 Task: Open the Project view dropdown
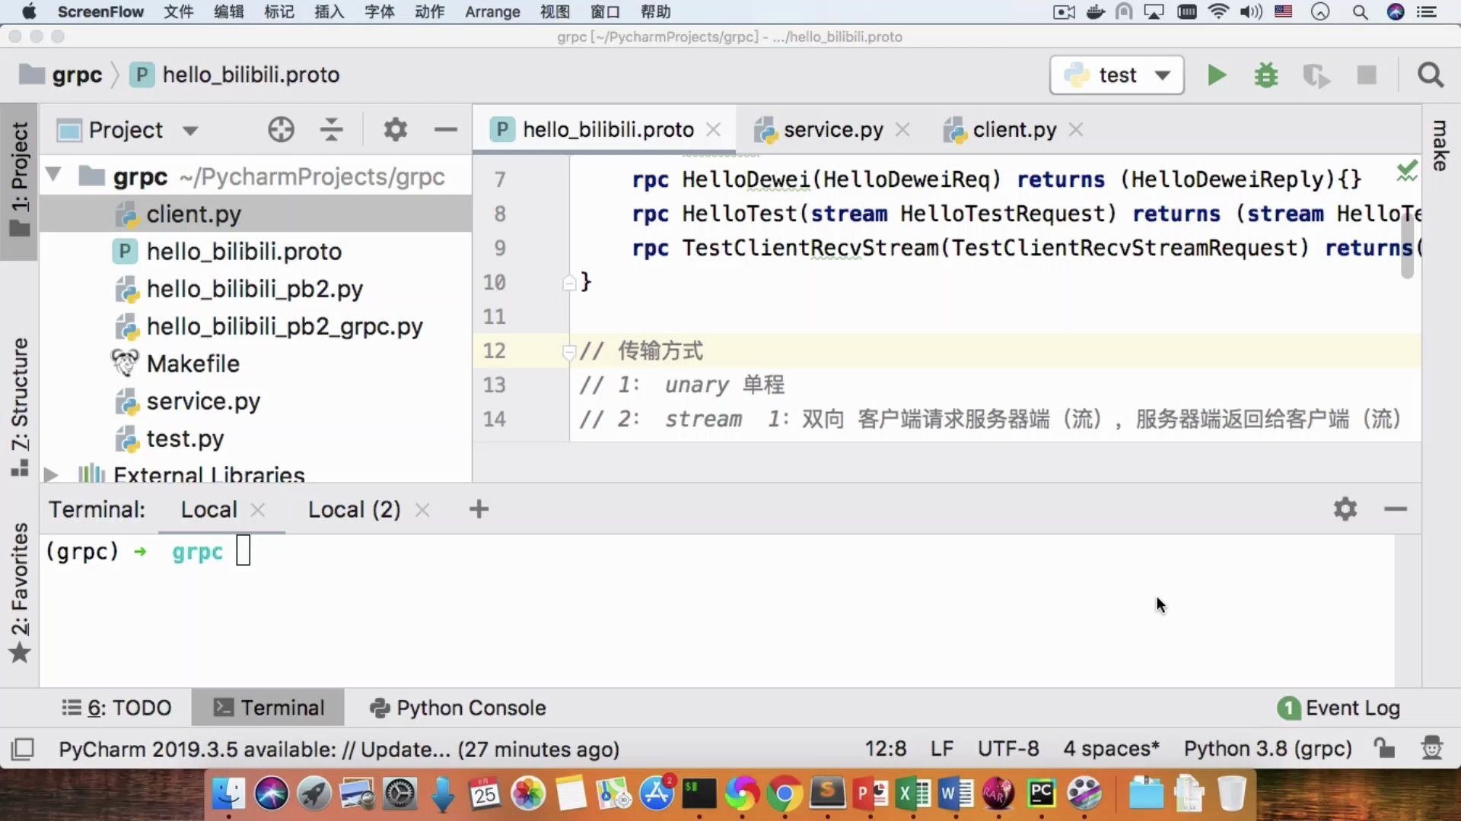[190, 129]
